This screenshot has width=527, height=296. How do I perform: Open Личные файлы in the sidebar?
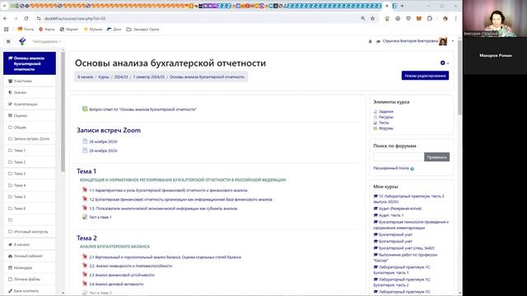(30, 280)
